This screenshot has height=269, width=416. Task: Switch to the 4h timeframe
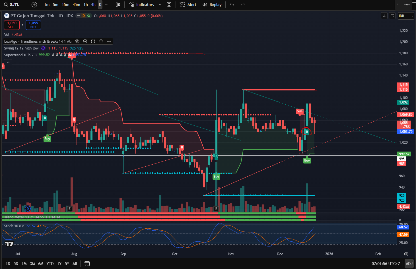[93, 5]
